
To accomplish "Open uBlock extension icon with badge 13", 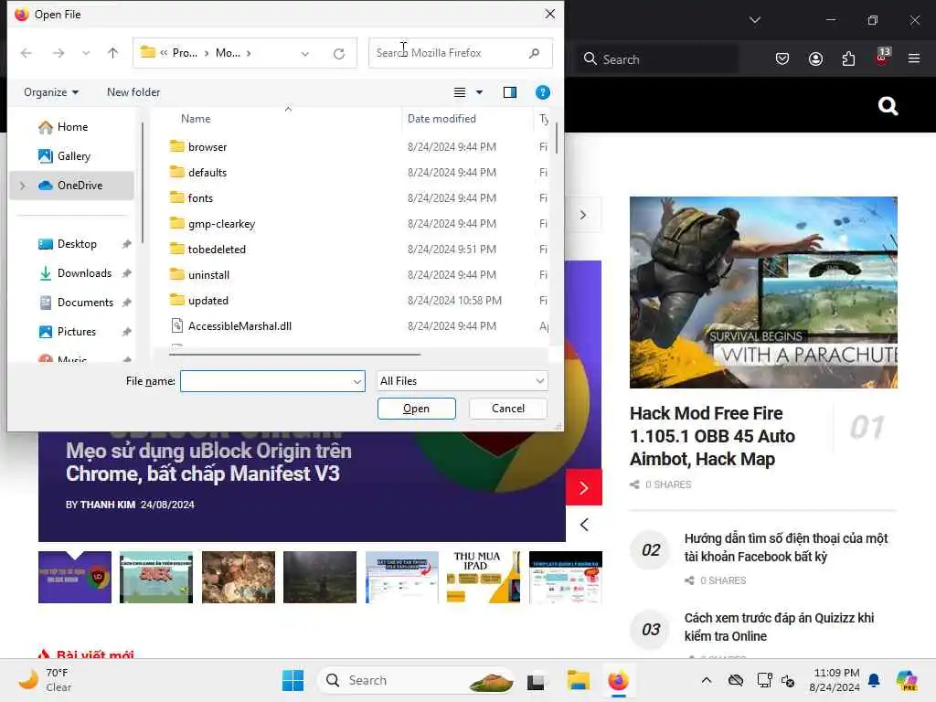I will (x=882, y=57).
